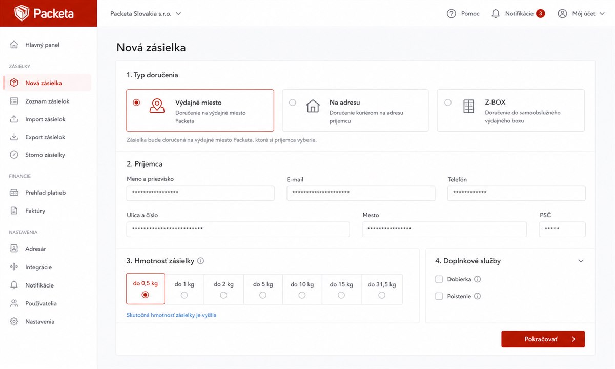Image resolution: width=615 pixels, height=369 pixels.
Task: Click the sidebar Notifikácie bell icon
Action: point(14,285)
